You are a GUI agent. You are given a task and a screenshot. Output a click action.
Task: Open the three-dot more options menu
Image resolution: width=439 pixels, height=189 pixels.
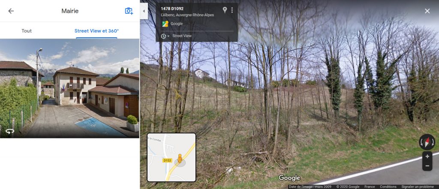[x=232, y=10]
